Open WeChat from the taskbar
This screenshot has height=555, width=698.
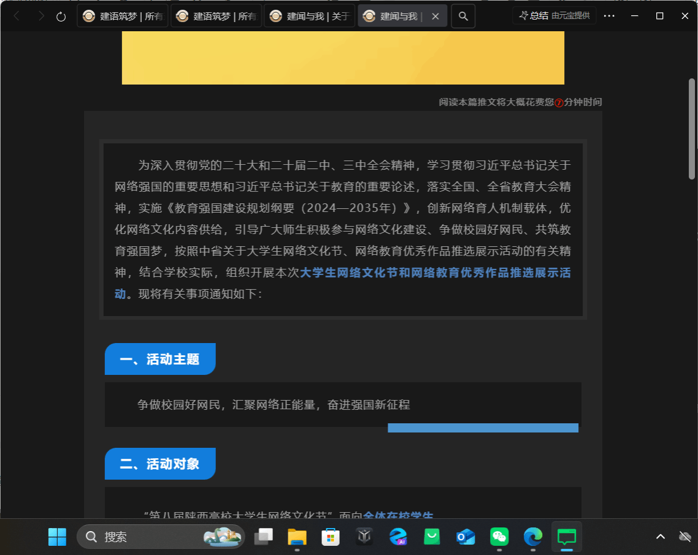(499, 537)
